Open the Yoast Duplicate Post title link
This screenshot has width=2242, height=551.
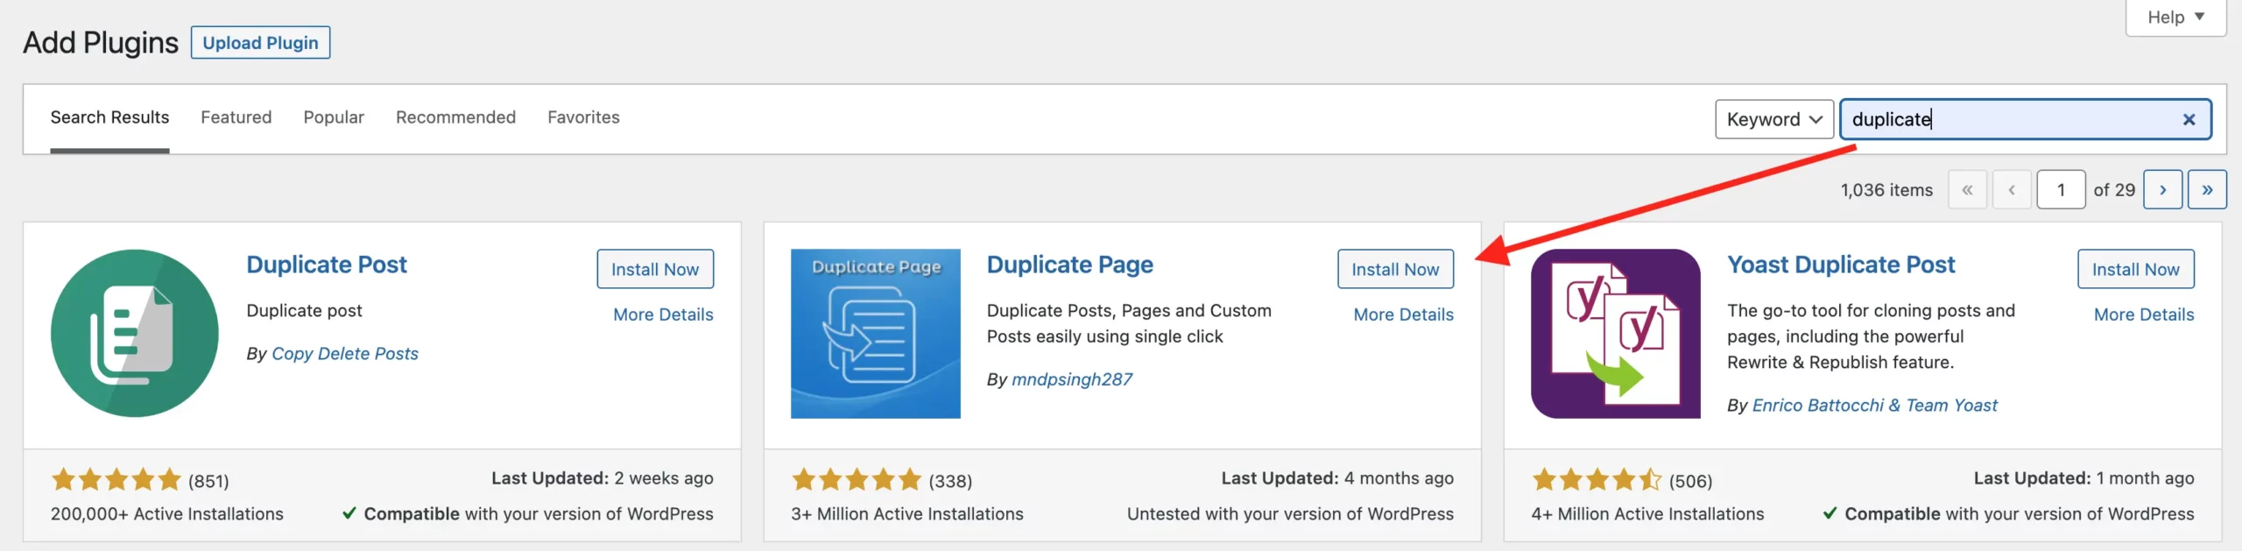click(1841, 265)
